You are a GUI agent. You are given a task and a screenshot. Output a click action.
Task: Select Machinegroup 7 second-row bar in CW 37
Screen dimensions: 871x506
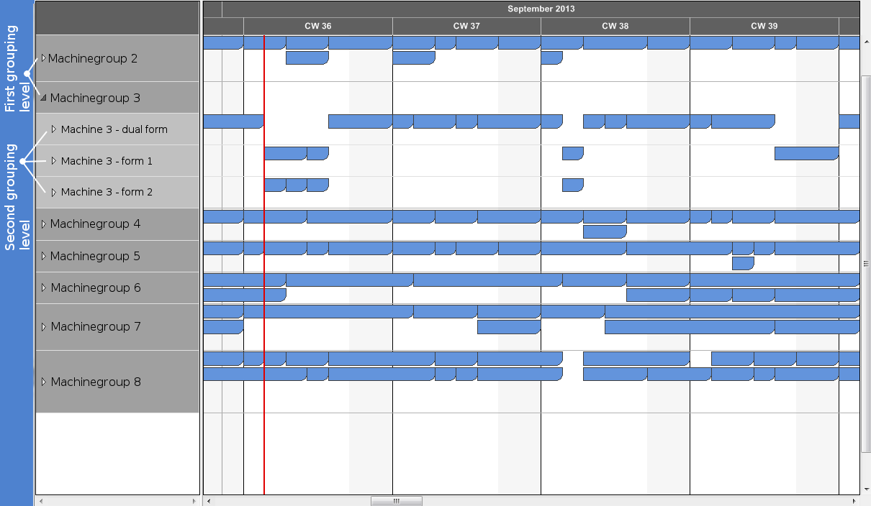coord(509,327)
